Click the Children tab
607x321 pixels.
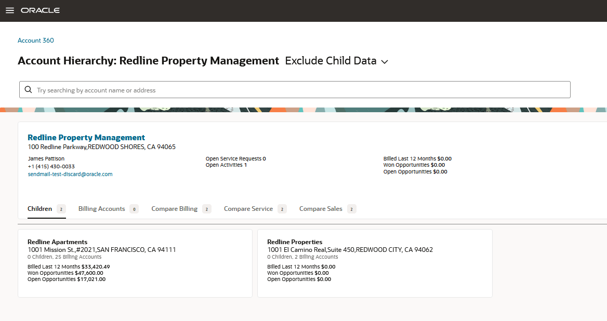click(39, 208)
